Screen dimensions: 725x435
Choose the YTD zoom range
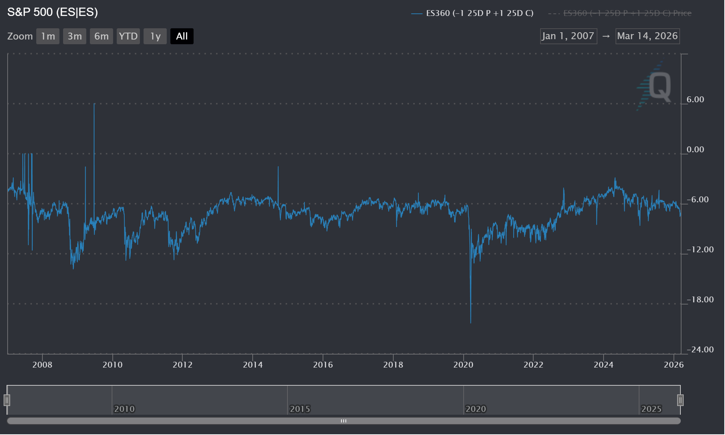tap(128, 36)
